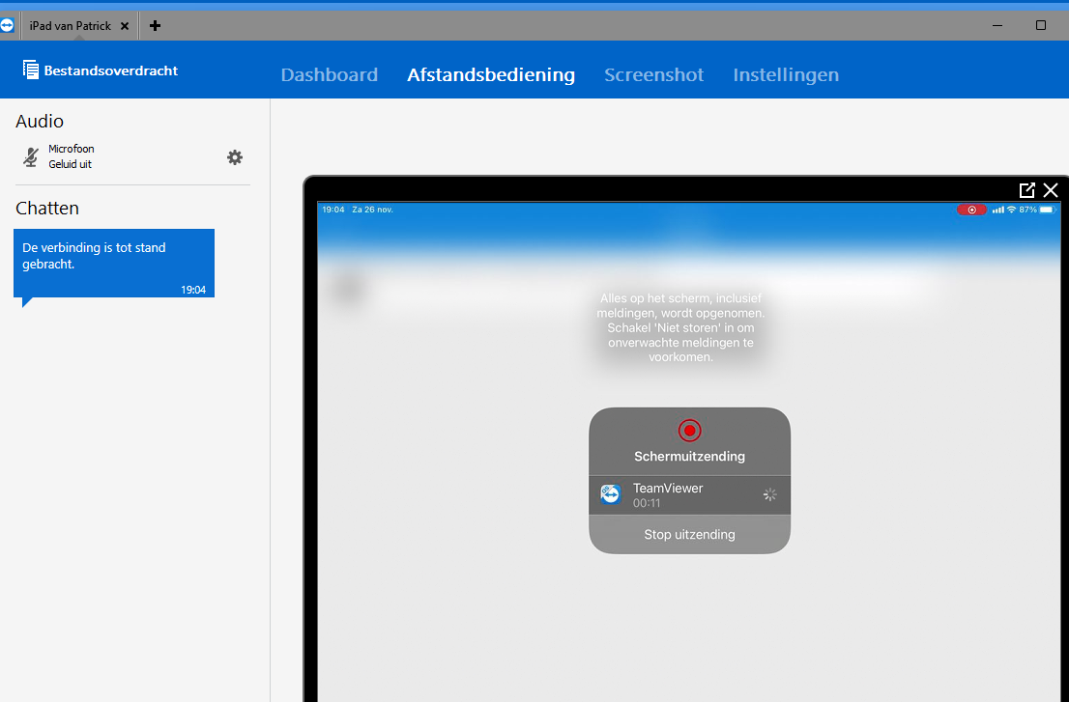
Task: Pop out the remote screen window
Action: 1026,190
